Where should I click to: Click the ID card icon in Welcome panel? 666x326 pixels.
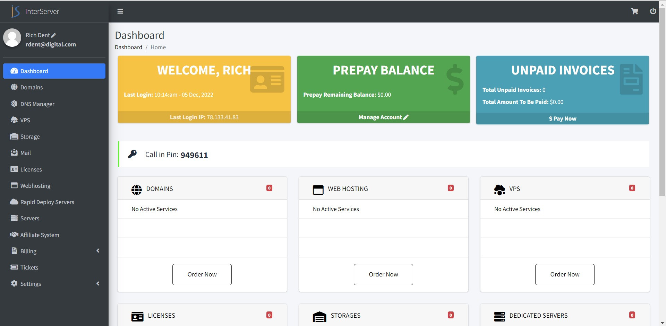click(x=267, y=79)
